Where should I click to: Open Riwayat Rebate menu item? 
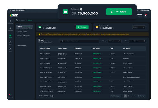coord(22,31)
